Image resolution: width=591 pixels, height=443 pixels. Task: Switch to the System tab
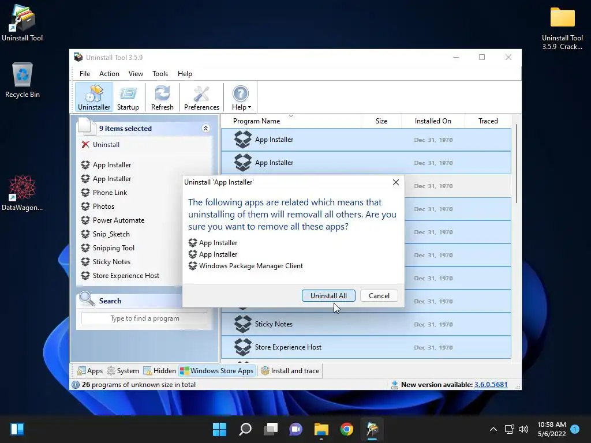click(123, 371)
